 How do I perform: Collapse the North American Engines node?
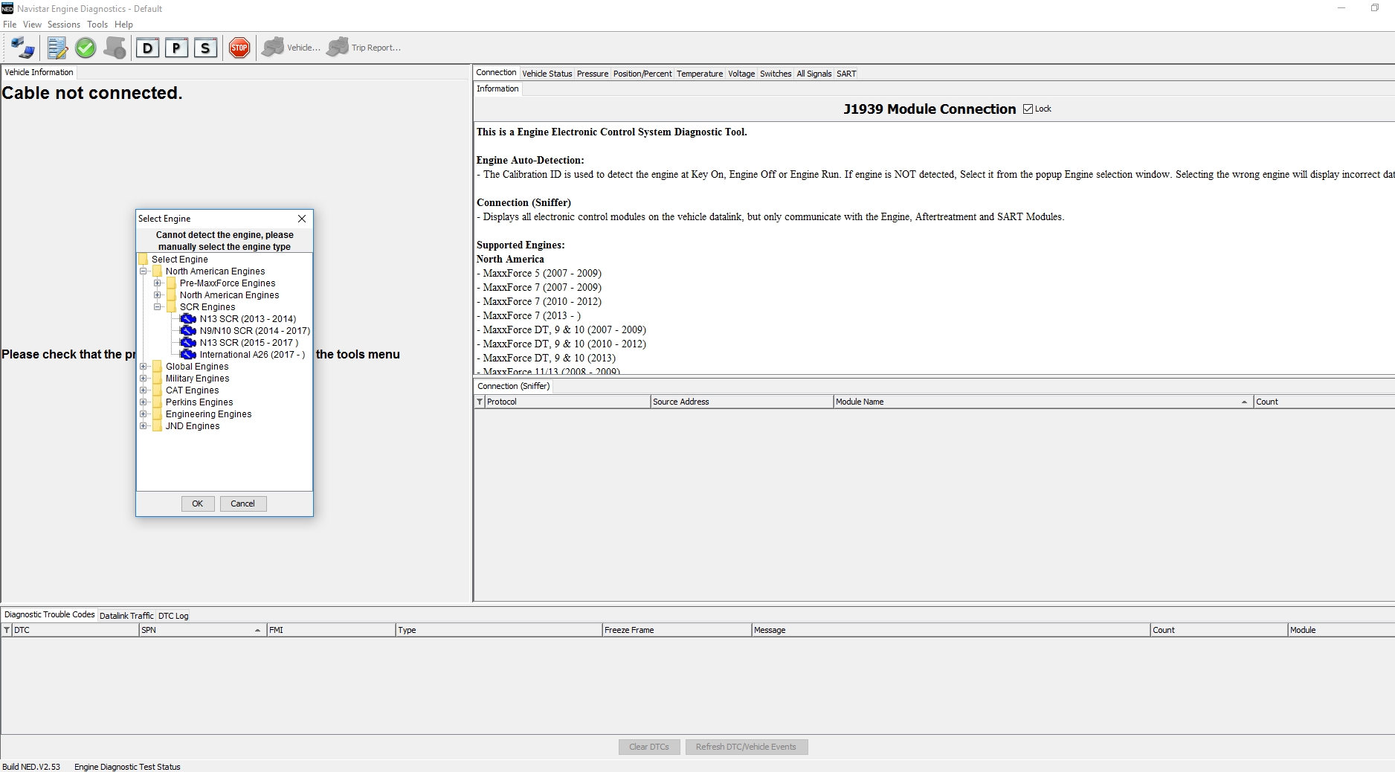click(143, 271)
